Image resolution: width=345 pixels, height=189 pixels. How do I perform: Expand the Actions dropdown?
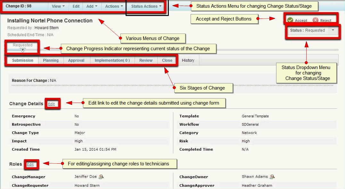point(113,6)
